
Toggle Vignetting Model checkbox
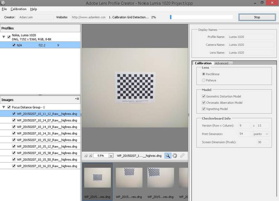point(204,109)
